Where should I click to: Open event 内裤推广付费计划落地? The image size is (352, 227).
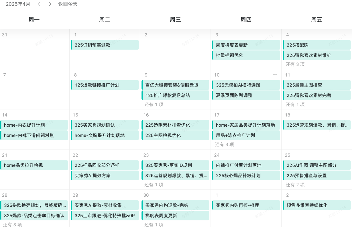click(x=246, y=165)
